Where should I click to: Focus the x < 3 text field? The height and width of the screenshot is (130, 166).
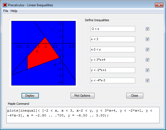[112, 39]
